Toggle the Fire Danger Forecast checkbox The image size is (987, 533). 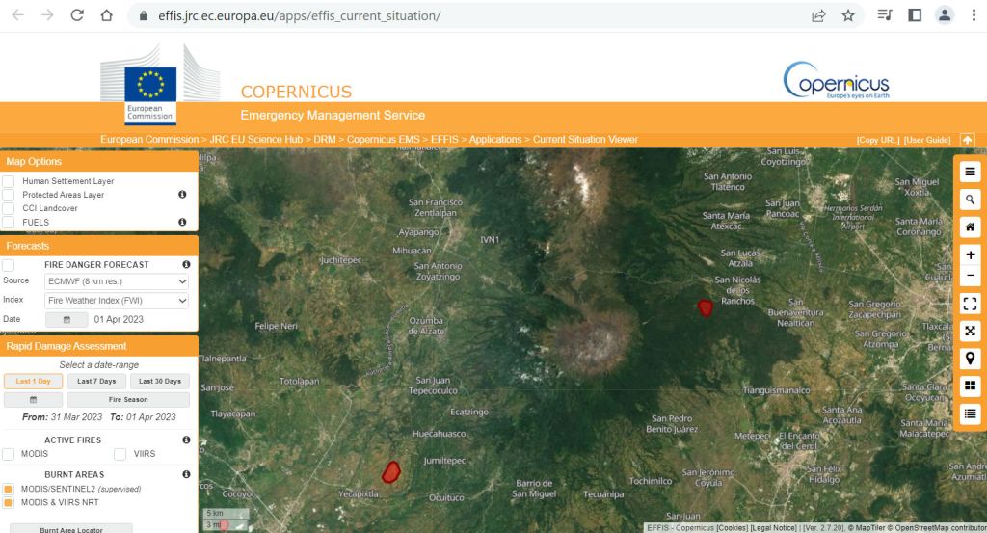point(9,264)
